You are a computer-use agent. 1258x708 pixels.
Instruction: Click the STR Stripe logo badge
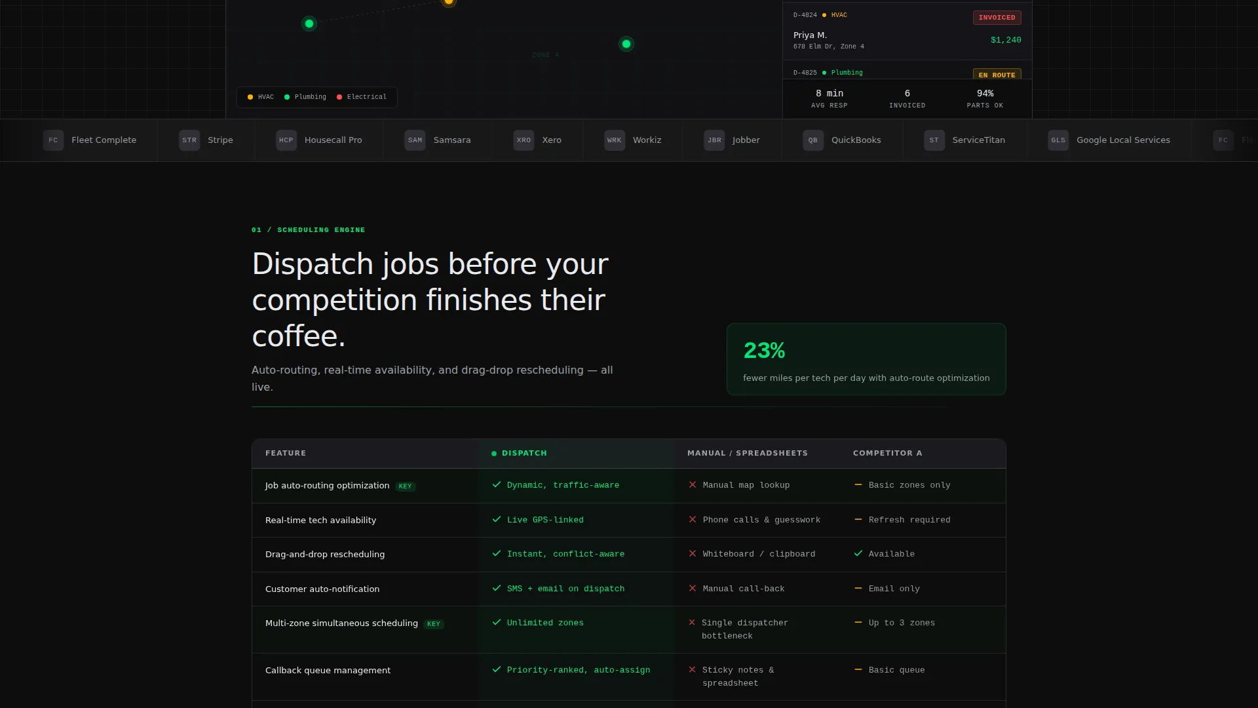click(x=189, y=140)
